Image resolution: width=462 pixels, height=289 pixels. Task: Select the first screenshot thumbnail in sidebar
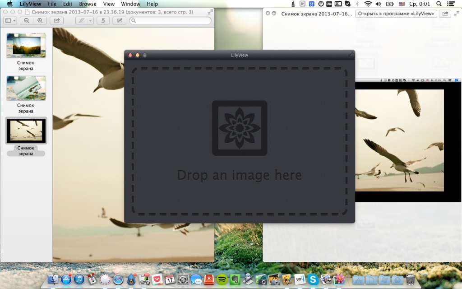coord(26,46)
